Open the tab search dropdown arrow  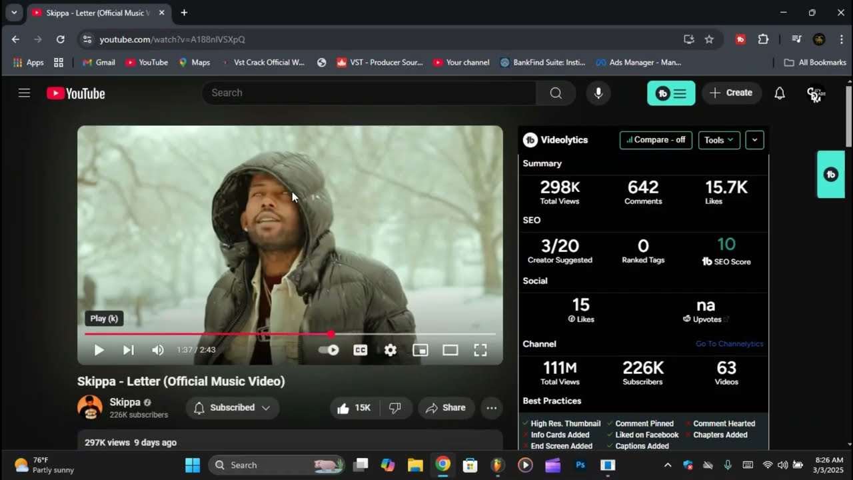(14, 13)
